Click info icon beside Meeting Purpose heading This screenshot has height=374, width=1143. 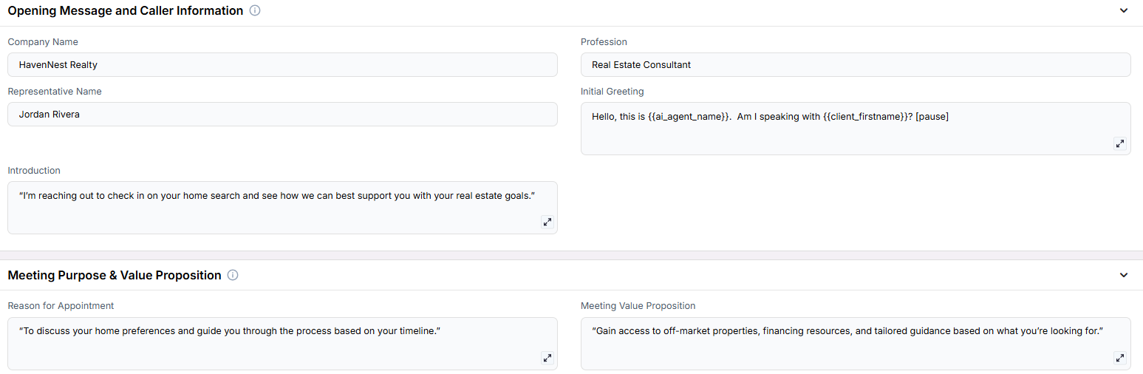pos(233,275)
